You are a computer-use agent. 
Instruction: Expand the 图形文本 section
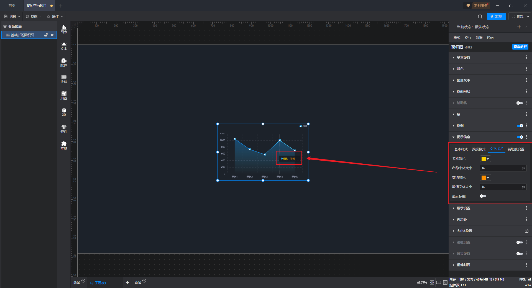coord(453,80)
